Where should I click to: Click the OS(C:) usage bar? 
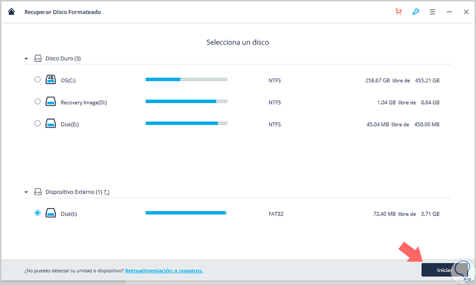coord(186,79)
